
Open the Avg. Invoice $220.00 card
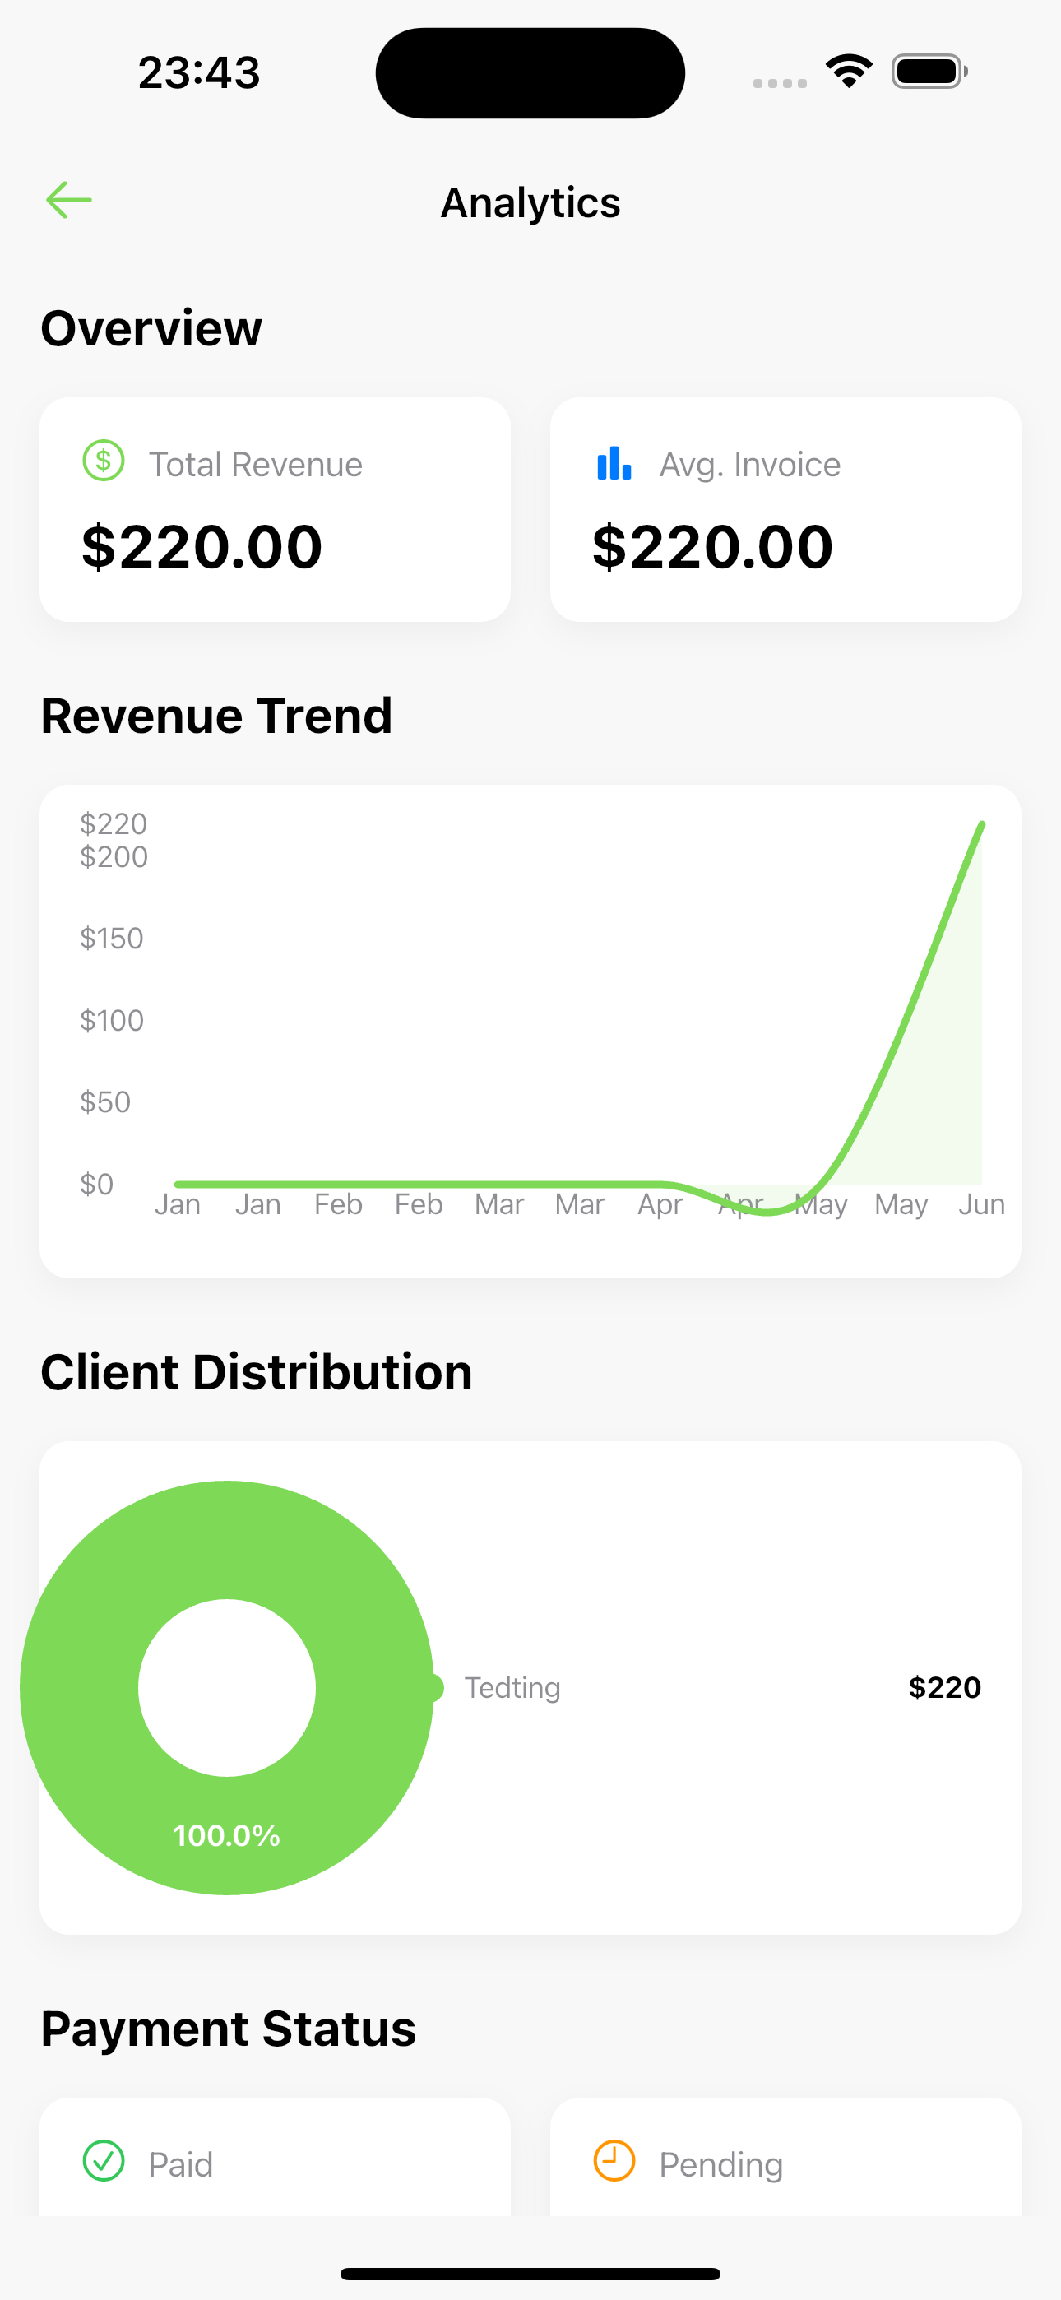point(786,510)
